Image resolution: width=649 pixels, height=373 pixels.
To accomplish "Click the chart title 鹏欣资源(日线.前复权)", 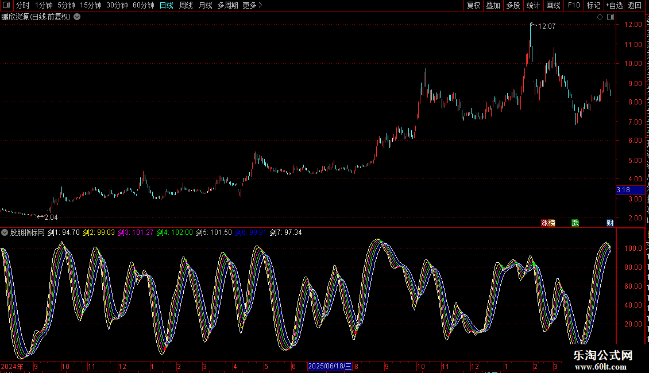I will coord(36,17).
